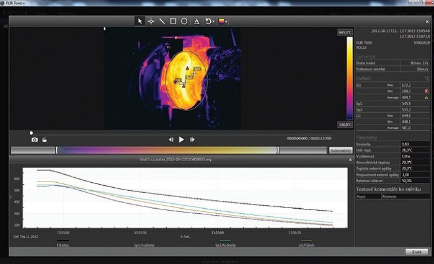Image resolution: width=434 pixels, height=264 pixels.
Task: Click the Sp1.Hodnota legend entry
Action: (144, 244)
